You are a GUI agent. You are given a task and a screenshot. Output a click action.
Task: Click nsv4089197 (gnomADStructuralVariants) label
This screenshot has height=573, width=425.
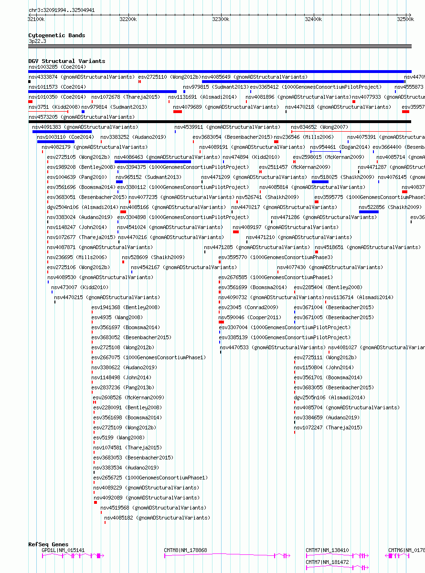(286, 227)
